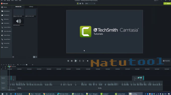Open the Interactivity panel
The height and width of the screenshot is (95, 171).
(6, 43)
